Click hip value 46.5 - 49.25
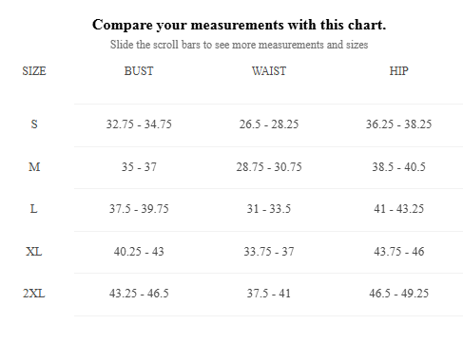463x362 pixels. tap(398, 294)
